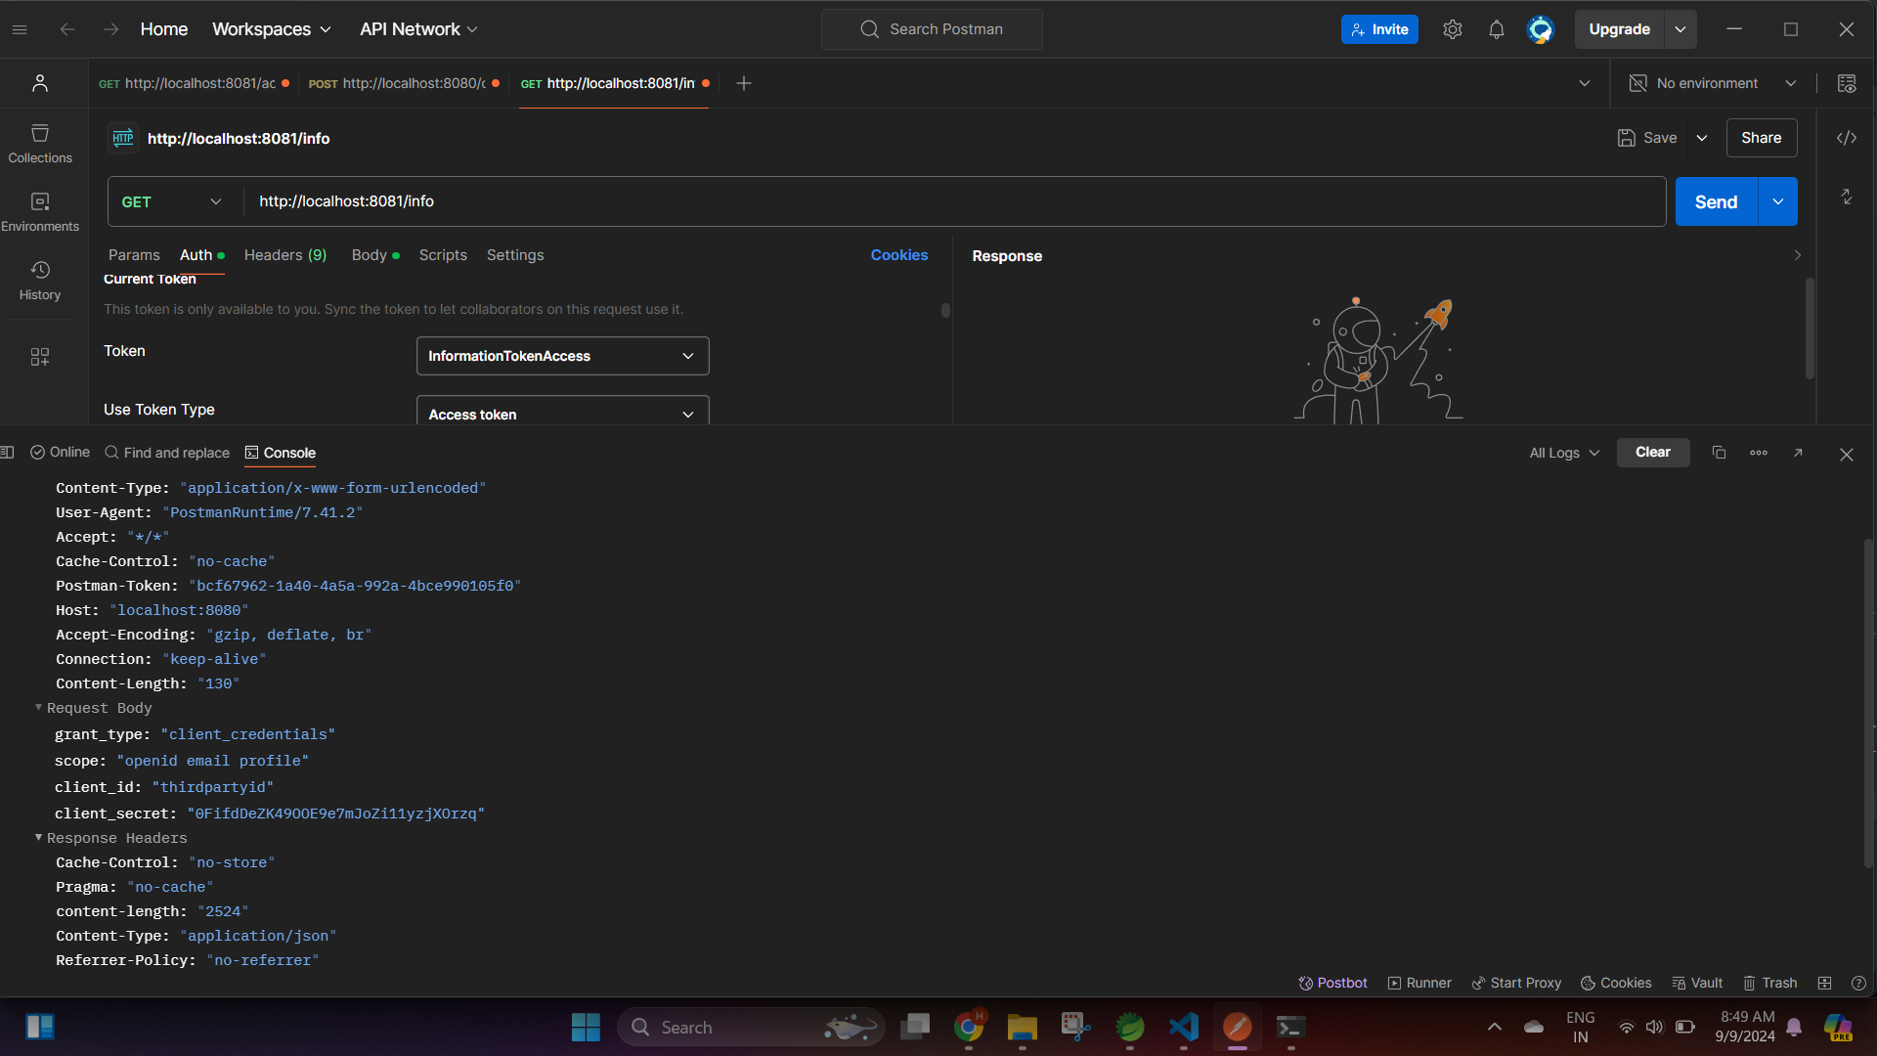The image size is (1877, 1056).
Task: Toggle the sidebar icon in the status bar
Action: (8, 453)
